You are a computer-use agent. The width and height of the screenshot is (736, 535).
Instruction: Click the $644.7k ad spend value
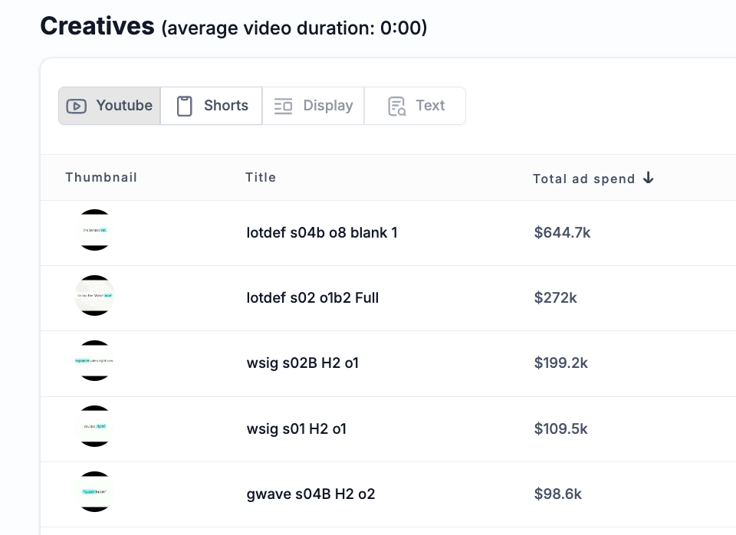pyautogui.click(x=562, y=232)
